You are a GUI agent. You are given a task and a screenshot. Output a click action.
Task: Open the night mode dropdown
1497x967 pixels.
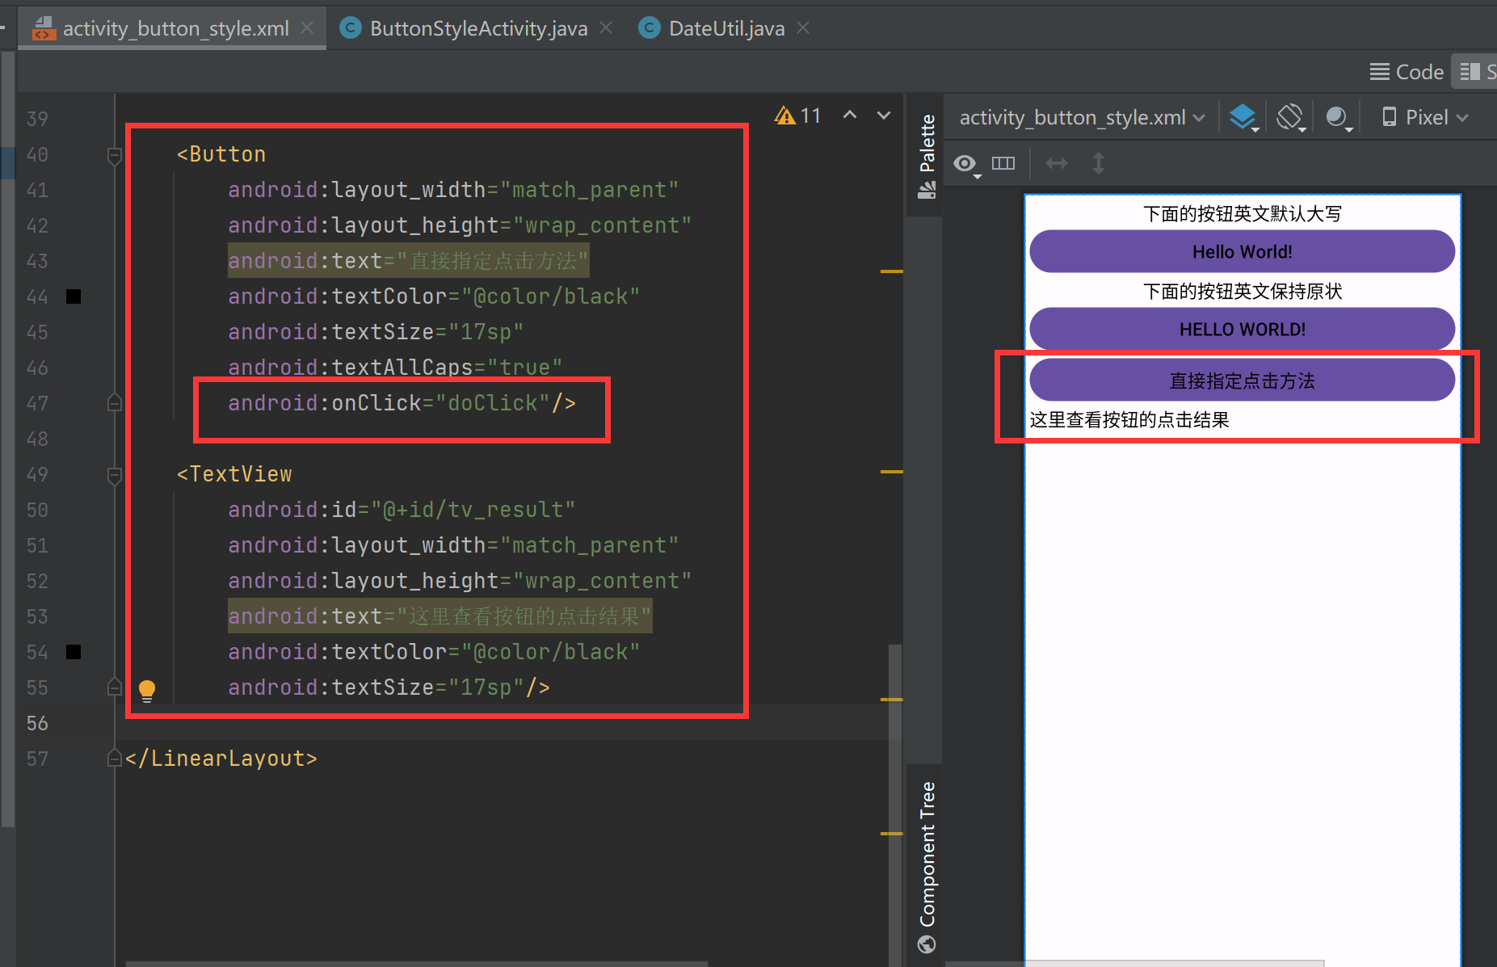1339,117
